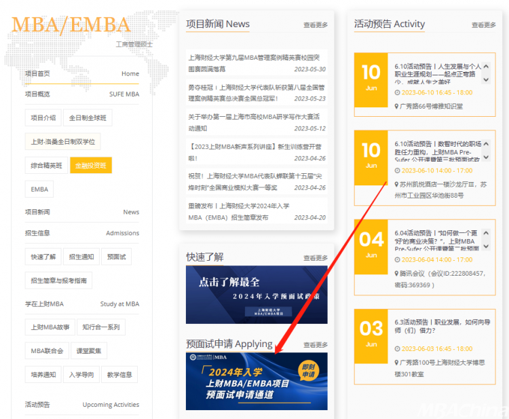
Task: Click the location pin beside 广秀路66号博雅知识堂
Action: pos(397,106)
